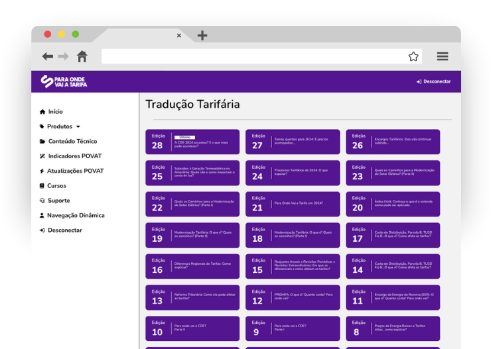491x349 pixels.
Task: Click the bookmark star icon
Action: pyautogui.click(x=413, y=56)
